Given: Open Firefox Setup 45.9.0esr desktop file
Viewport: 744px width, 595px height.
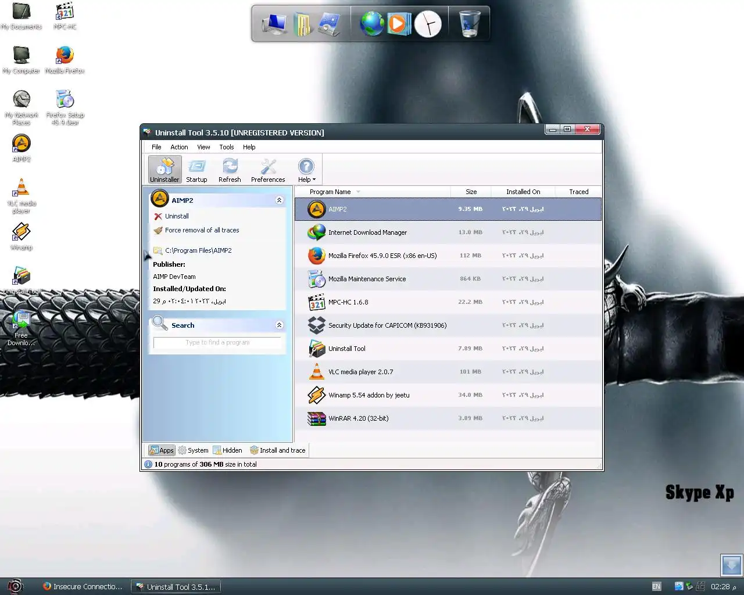Looking at the screenshot, I should pyautogui.click(x=65, y=108).
